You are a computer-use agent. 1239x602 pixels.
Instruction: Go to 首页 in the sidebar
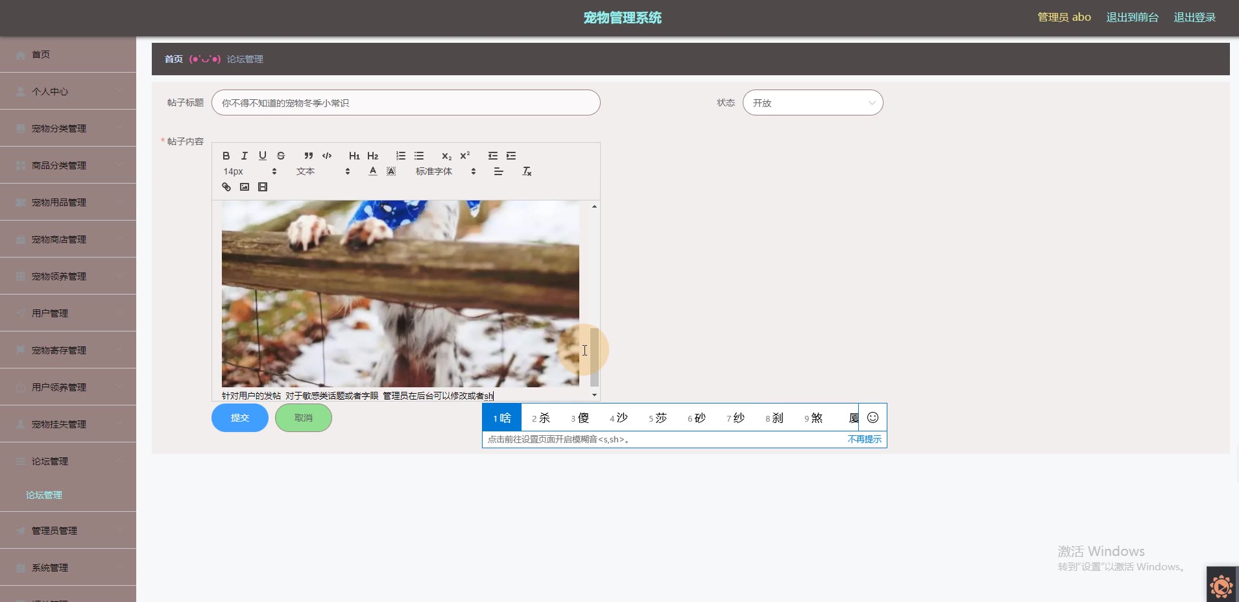click(x=68, y=54)
